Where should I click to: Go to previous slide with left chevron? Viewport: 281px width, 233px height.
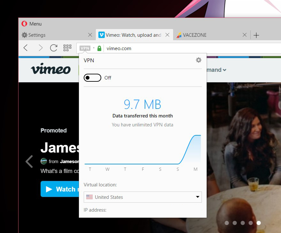(x=29, y=162)
